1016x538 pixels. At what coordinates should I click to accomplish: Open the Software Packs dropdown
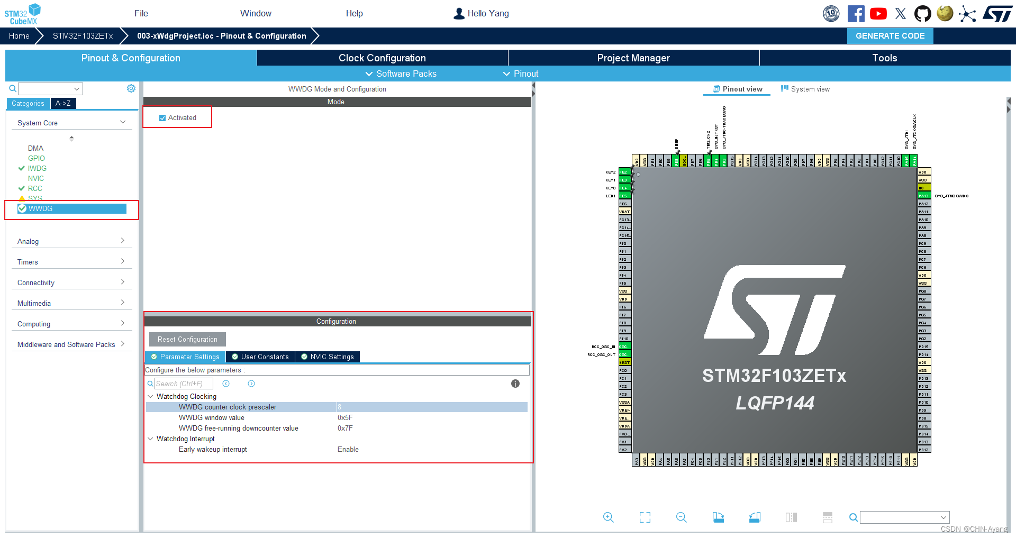pyautogui.click(x=401, y=74)
